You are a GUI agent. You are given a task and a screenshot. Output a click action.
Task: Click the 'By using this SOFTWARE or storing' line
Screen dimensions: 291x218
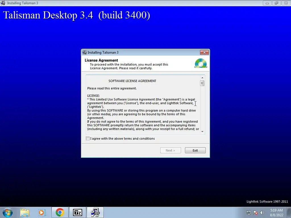(142, 110)
